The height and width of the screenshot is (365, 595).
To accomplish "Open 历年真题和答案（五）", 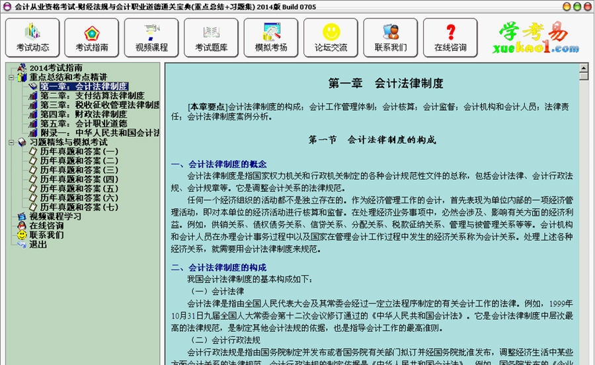I will [79, 188].
